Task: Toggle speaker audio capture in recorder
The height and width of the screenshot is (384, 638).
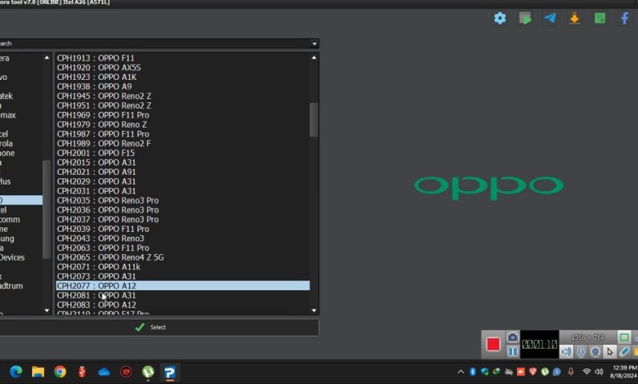Action: (566, 351)
